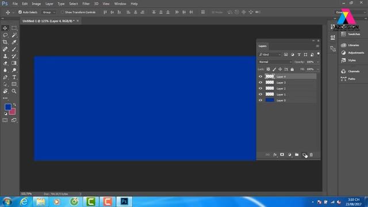Open the tool preset picker arrow
The image size is (368, 207).
click(13, 12)
